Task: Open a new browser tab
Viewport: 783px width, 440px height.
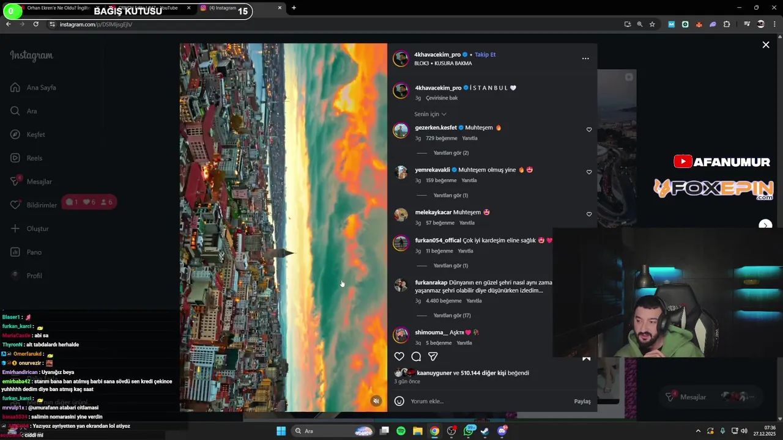Action: coord(294,8)
